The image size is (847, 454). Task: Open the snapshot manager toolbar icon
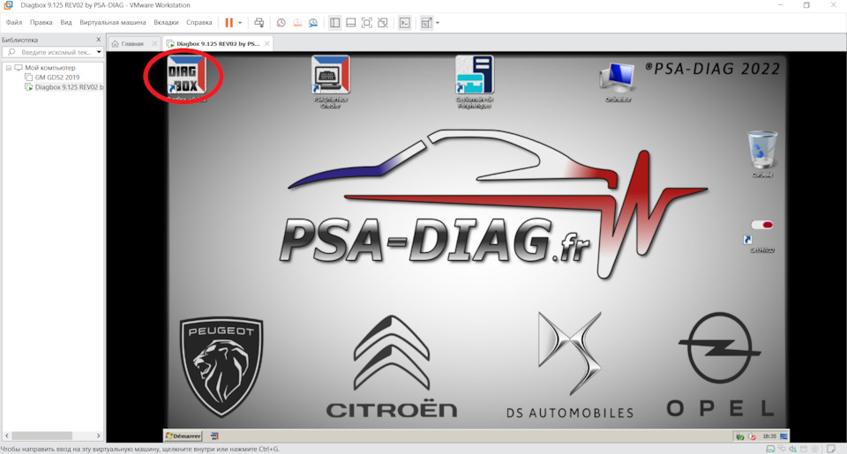tap(313, 23)
